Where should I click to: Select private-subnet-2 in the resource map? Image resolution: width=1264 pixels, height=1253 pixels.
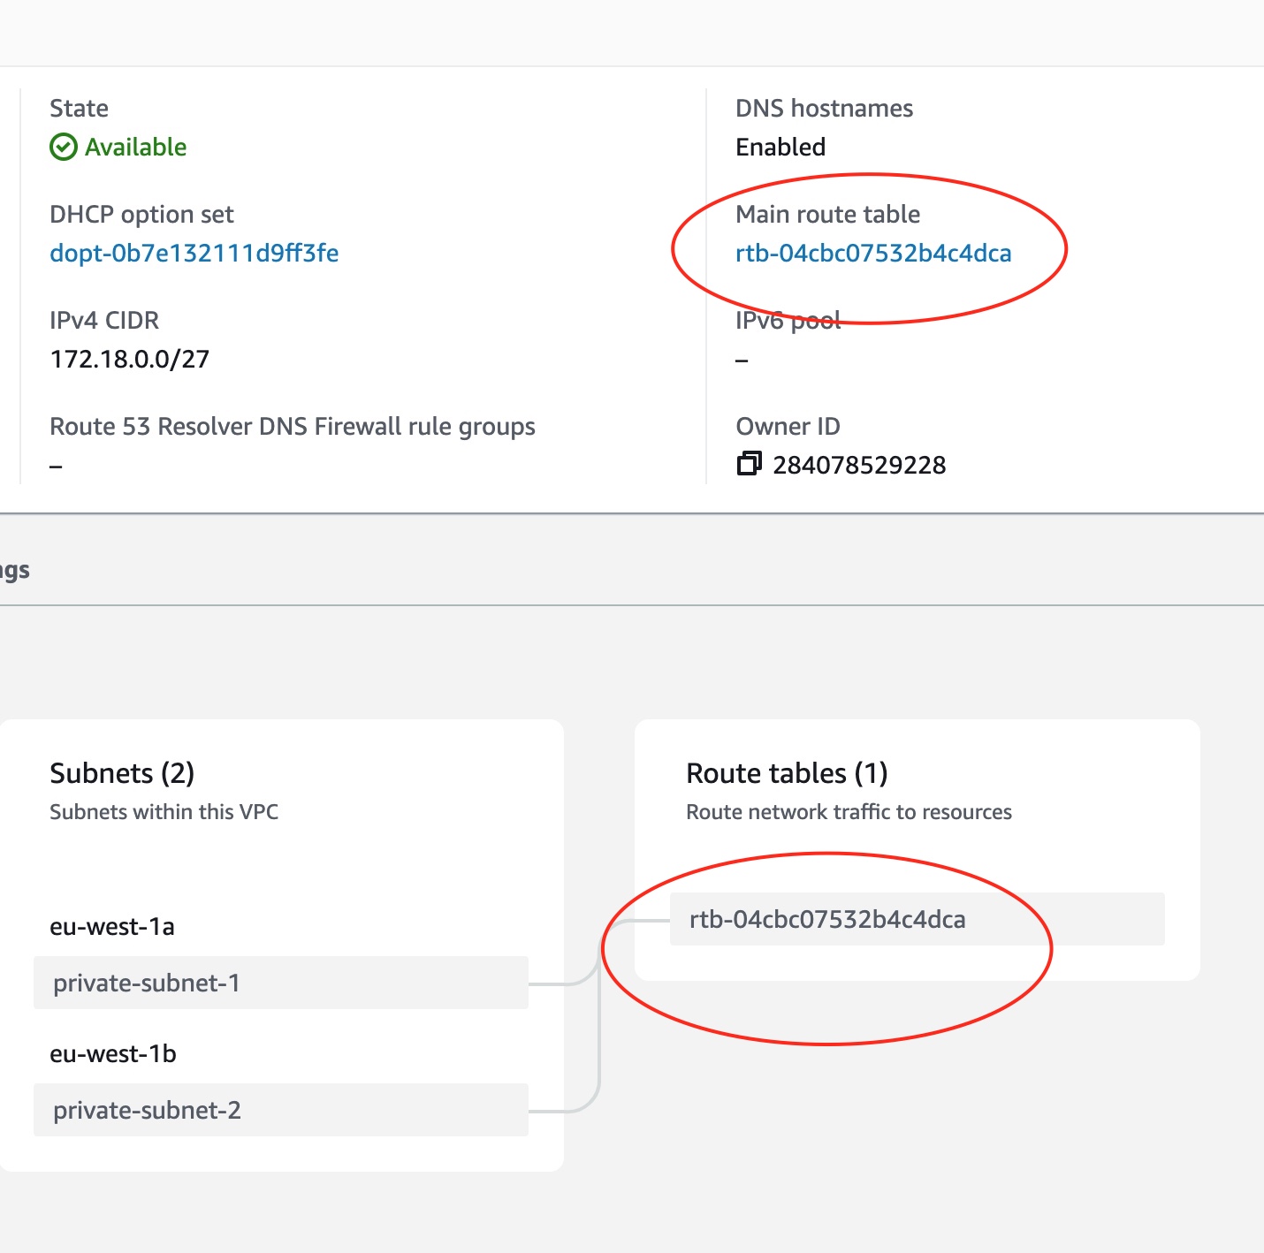click(281, 1110)
